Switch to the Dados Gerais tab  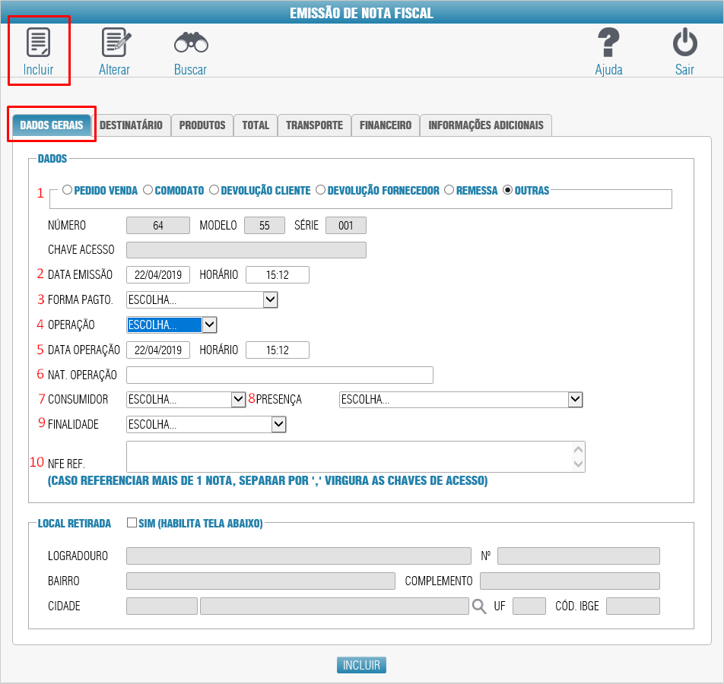click(x=52, y=125)
